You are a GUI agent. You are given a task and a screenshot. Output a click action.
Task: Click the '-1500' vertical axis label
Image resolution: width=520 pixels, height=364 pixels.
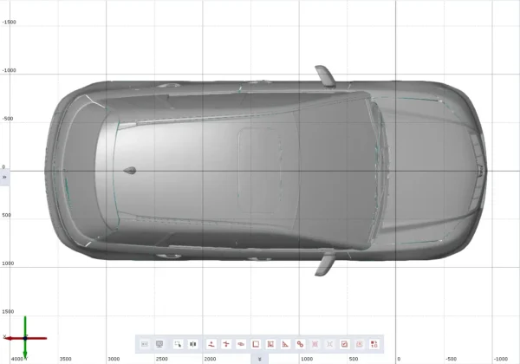click(9, 23)
